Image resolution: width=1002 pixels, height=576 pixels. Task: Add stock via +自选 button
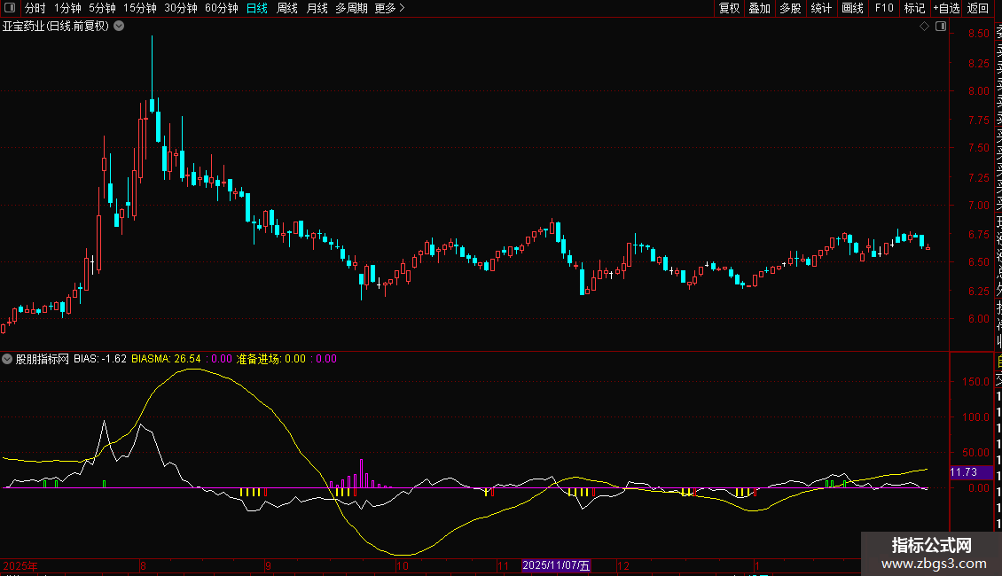[x=946, y=8]
